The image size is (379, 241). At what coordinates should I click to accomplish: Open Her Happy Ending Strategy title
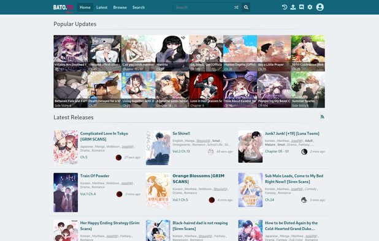[110, 226]
